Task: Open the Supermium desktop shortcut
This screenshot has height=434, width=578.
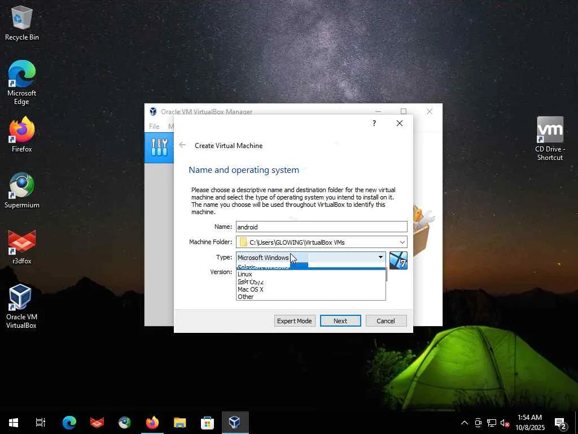Action: [x=22, y=190]
